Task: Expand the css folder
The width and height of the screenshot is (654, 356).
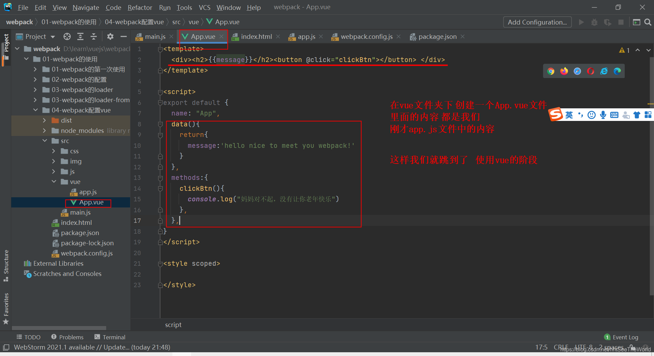Action: pyautogui.click(x=53, y=151)
